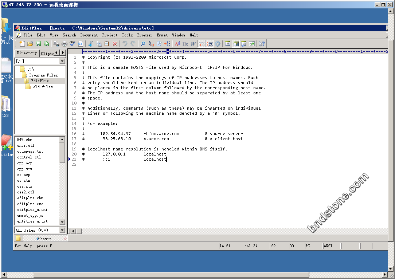Viewport: 395px width, 279px height.
Task: Click the sidebar tab scroll right arrow
Action: tap(63, 52)
